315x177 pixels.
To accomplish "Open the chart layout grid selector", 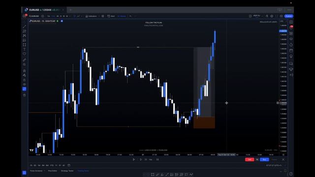I will coord(251,16).
